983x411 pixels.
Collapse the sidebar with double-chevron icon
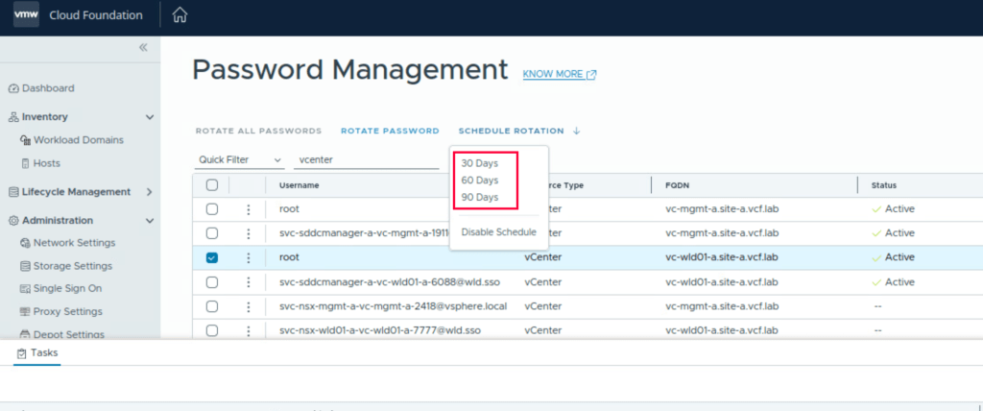click(143, 48)
